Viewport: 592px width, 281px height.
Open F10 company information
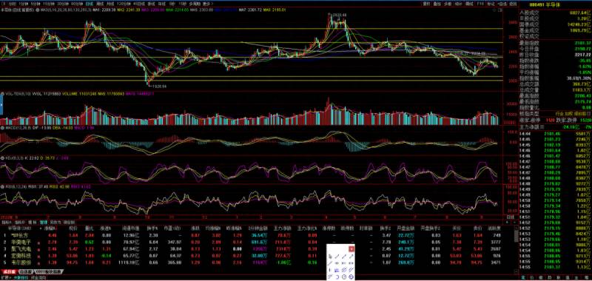pyautogui.click(x=480, y=4)
